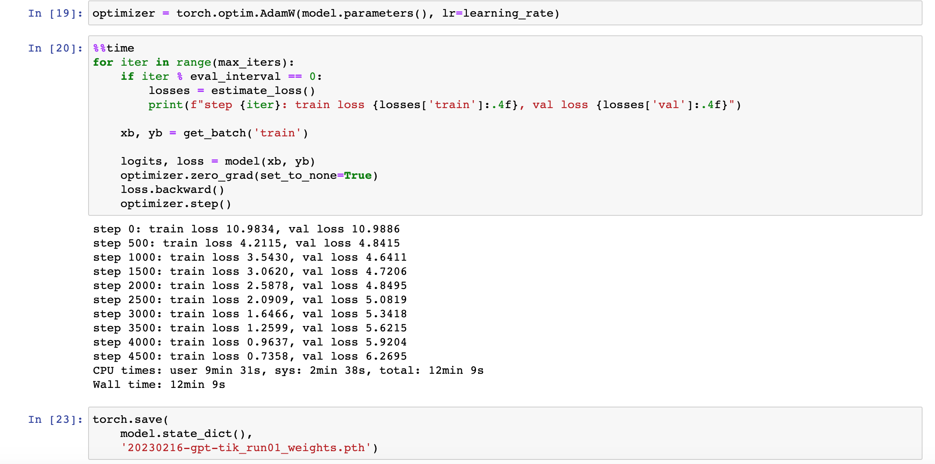Screen dimensions: 935x464
Task: Click output line 'step 4500: train loss 0.7358'
Action: pos(250,356)
